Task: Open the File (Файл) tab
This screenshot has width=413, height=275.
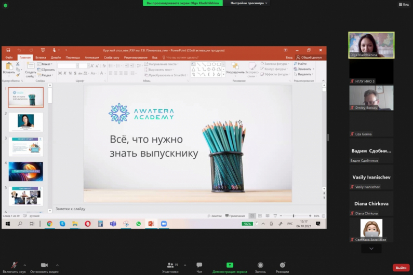Action: click(9, 58)
